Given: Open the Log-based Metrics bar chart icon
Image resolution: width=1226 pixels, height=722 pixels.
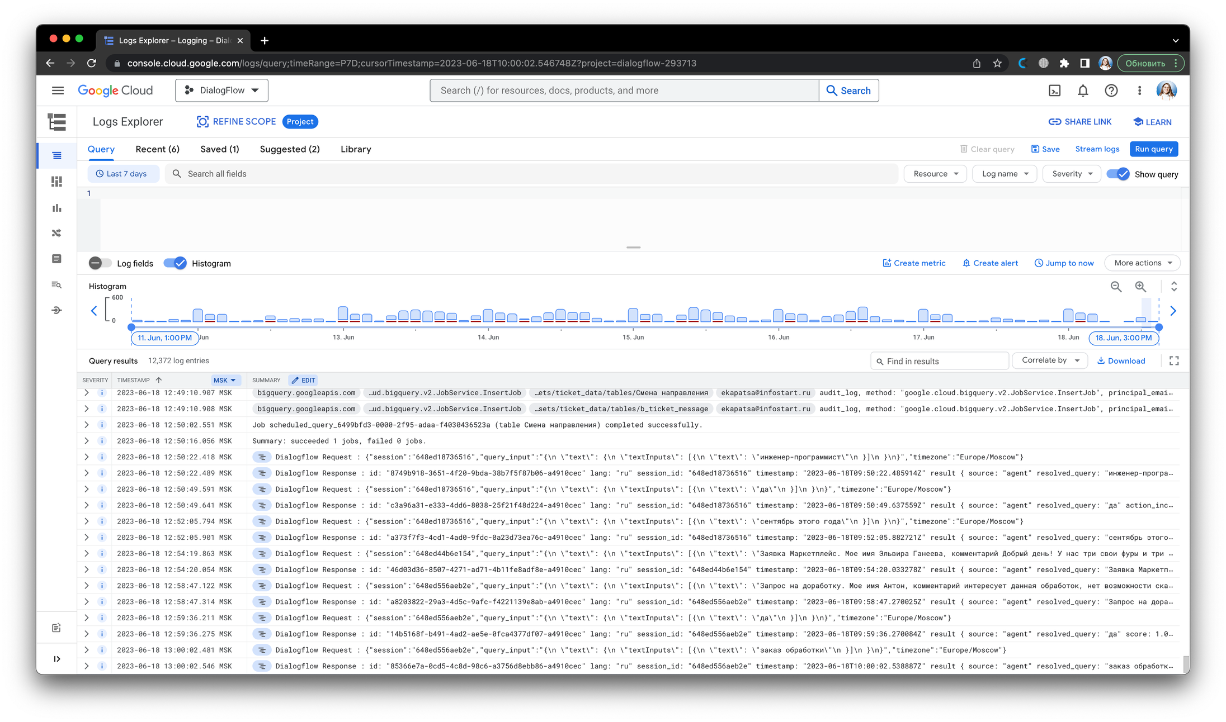Looking at the screenshot, I should 57,208.
